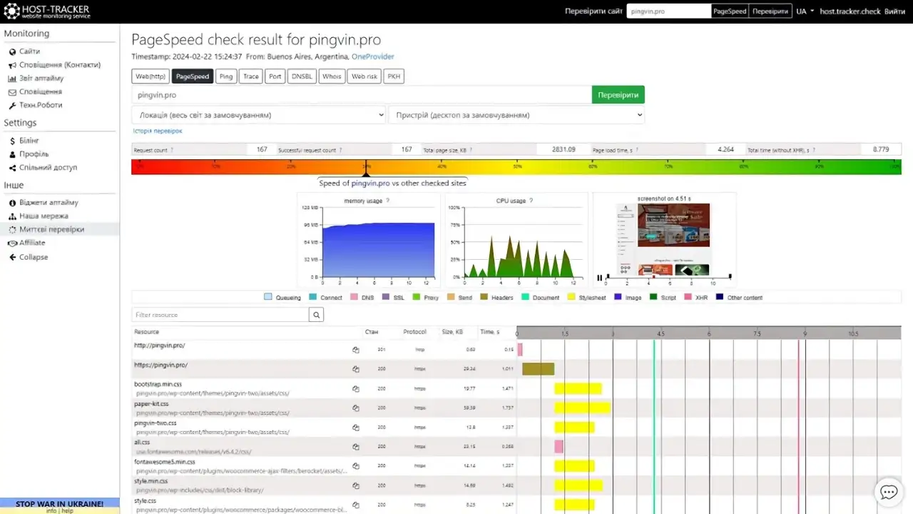Click details icon for http://pingvin.pro/ row
This screenshot has height=514, width=913.
tap(355, 350)
